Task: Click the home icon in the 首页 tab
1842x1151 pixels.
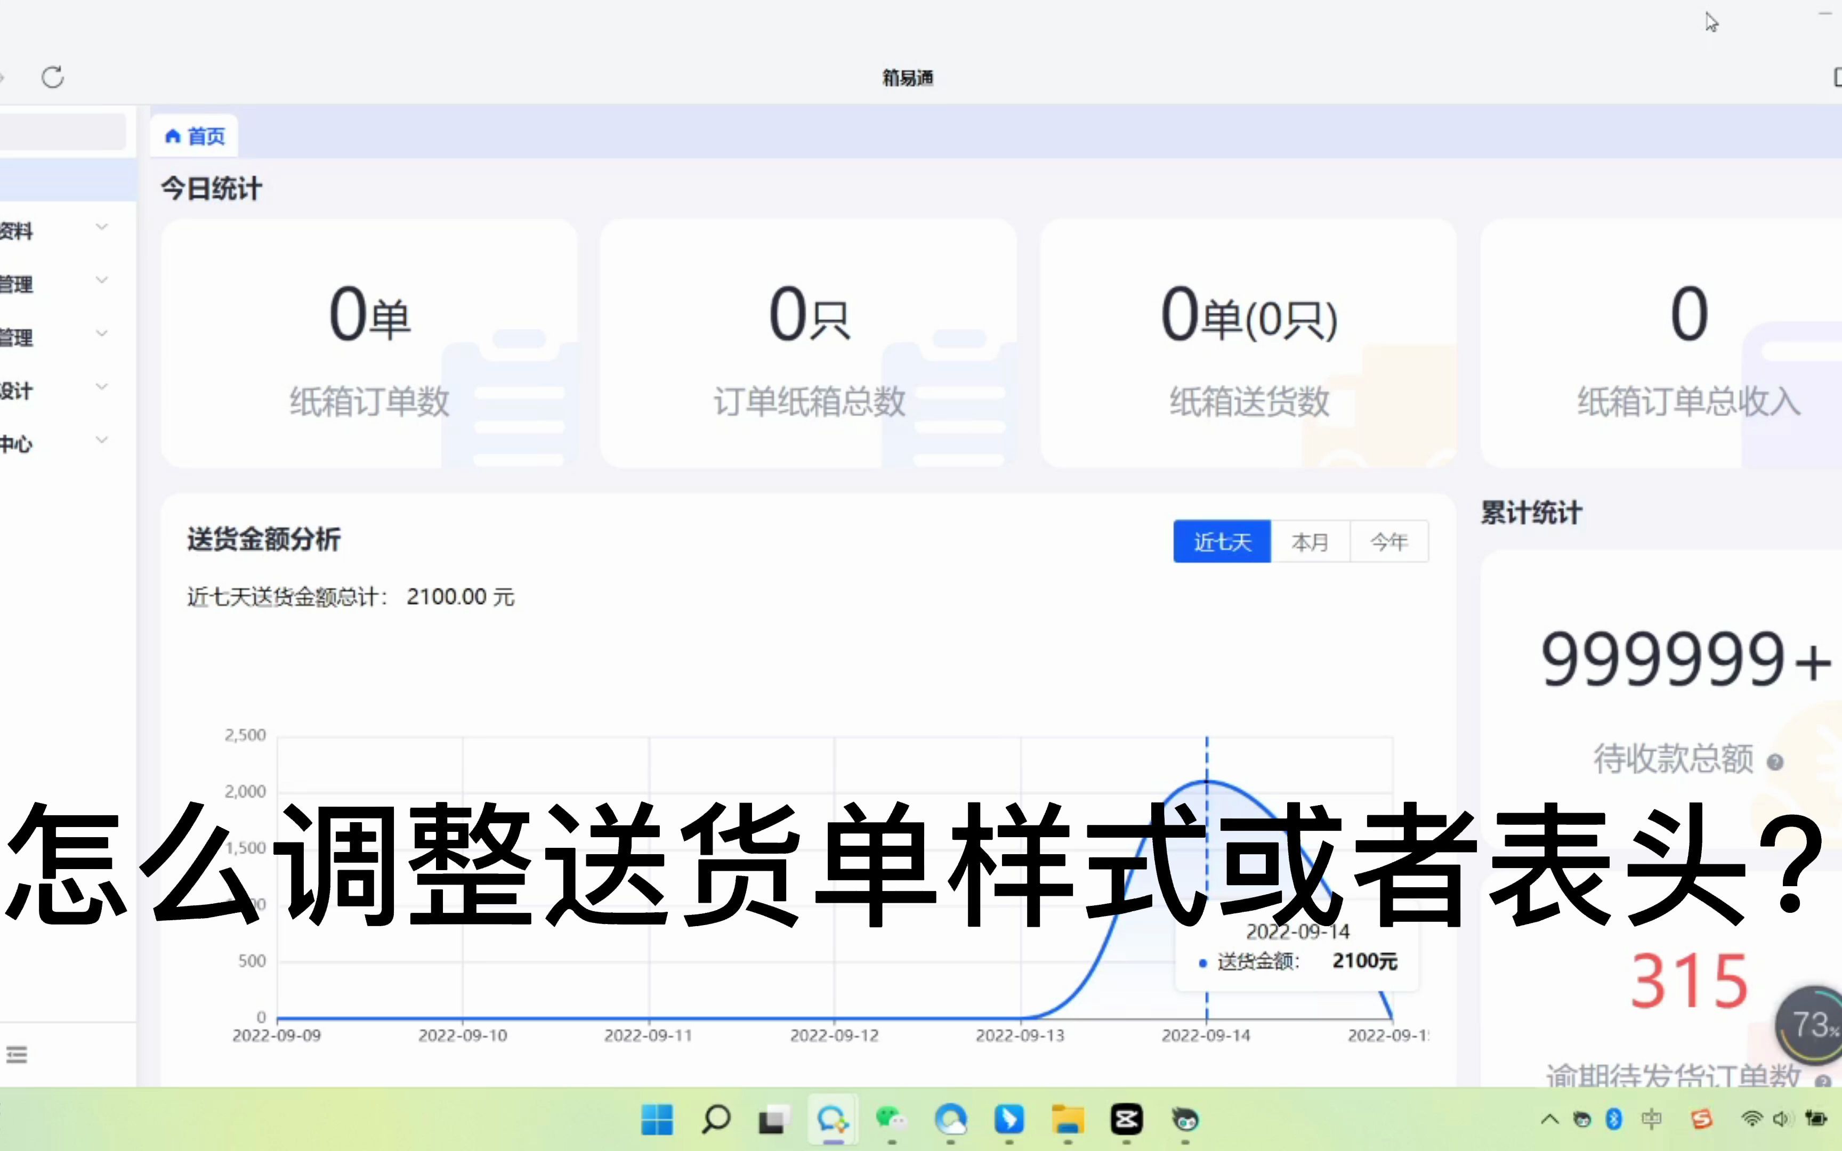Action: (173, 136)
